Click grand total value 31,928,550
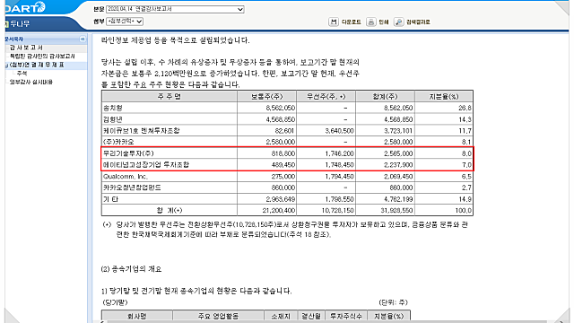The image size is (574, 323). (396, 210)
